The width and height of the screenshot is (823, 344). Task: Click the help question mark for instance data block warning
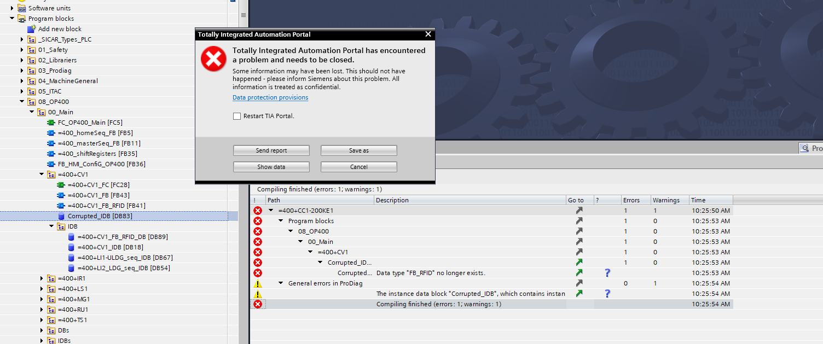(x=607, y=294)
